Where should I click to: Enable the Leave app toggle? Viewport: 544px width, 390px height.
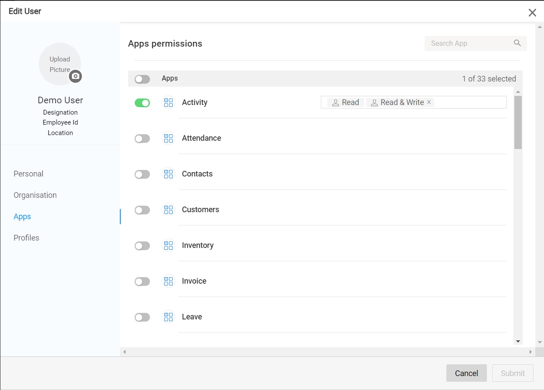click(142, 317)
